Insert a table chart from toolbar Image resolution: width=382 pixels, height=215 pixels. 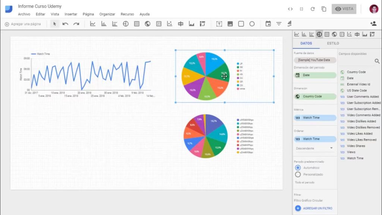tap(137, 24)
